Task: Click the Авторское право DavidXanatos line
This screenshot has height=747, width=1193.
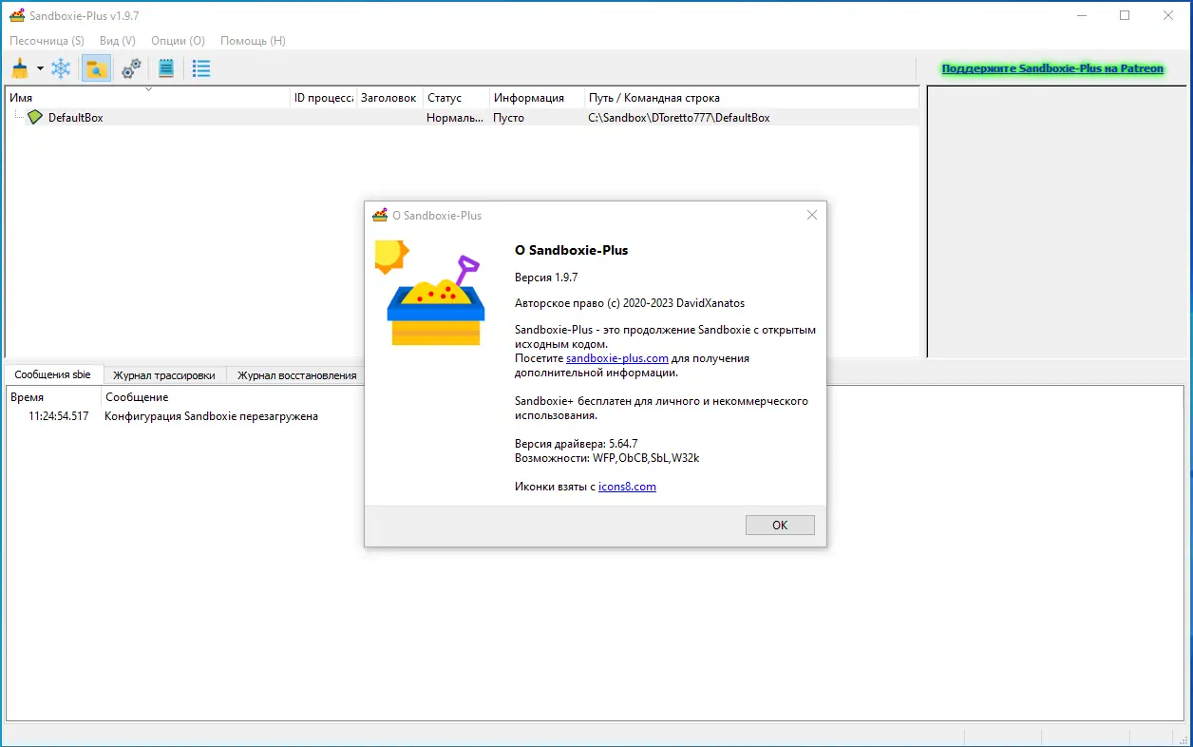Action: [630, 303]
